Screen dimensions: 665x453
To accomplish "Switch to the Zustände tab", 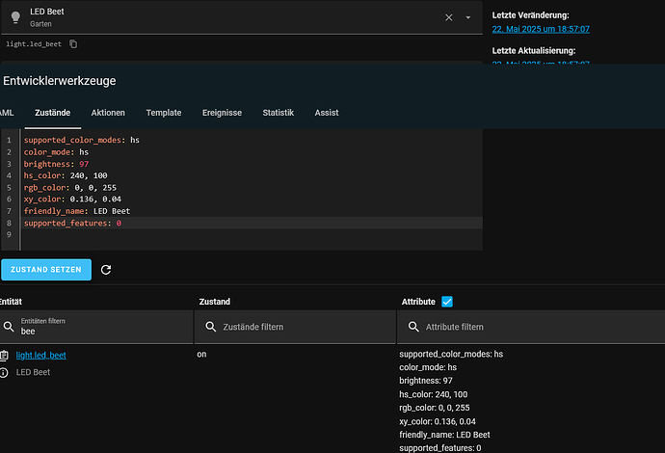I will coord(53,113).
